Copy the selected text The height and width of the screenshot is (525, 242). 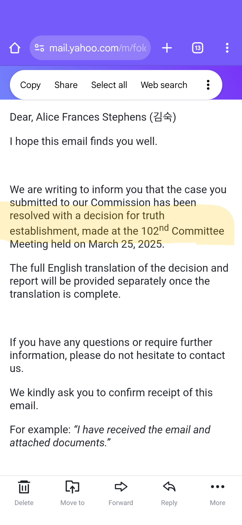pyautogui.click(x=30, y=85)
